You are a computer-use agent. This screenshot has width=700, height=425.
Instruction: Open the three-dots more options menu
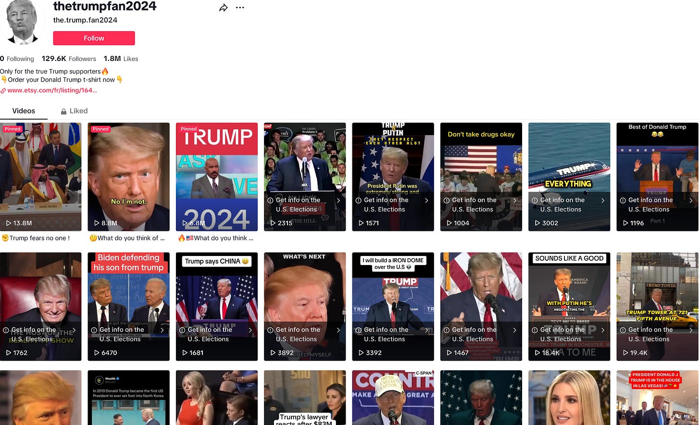pos(240,8)
